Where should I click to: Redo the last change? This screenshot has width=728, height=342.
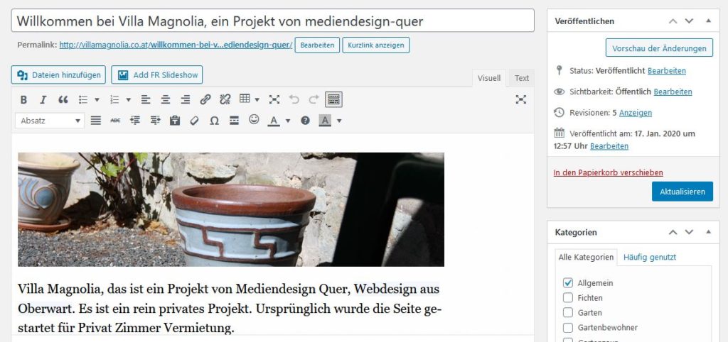[x=314, y=99]
